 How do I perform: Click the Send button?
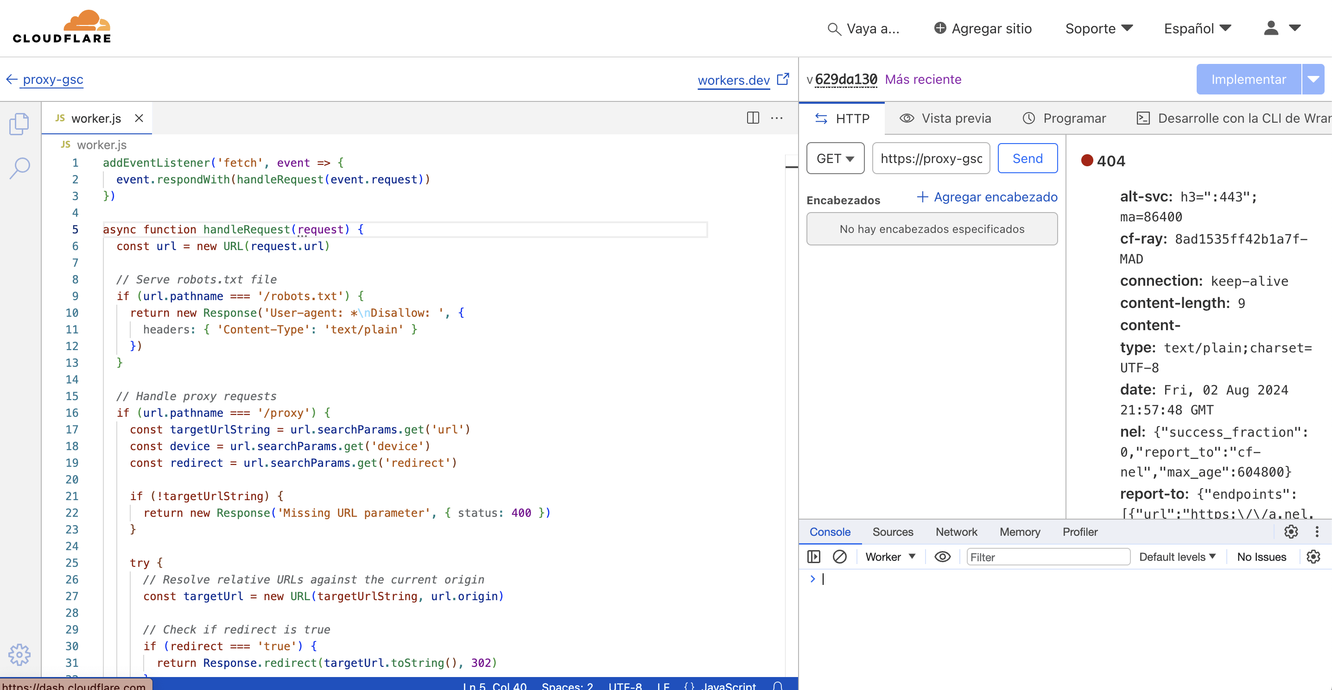click(x=1027, y=158)
